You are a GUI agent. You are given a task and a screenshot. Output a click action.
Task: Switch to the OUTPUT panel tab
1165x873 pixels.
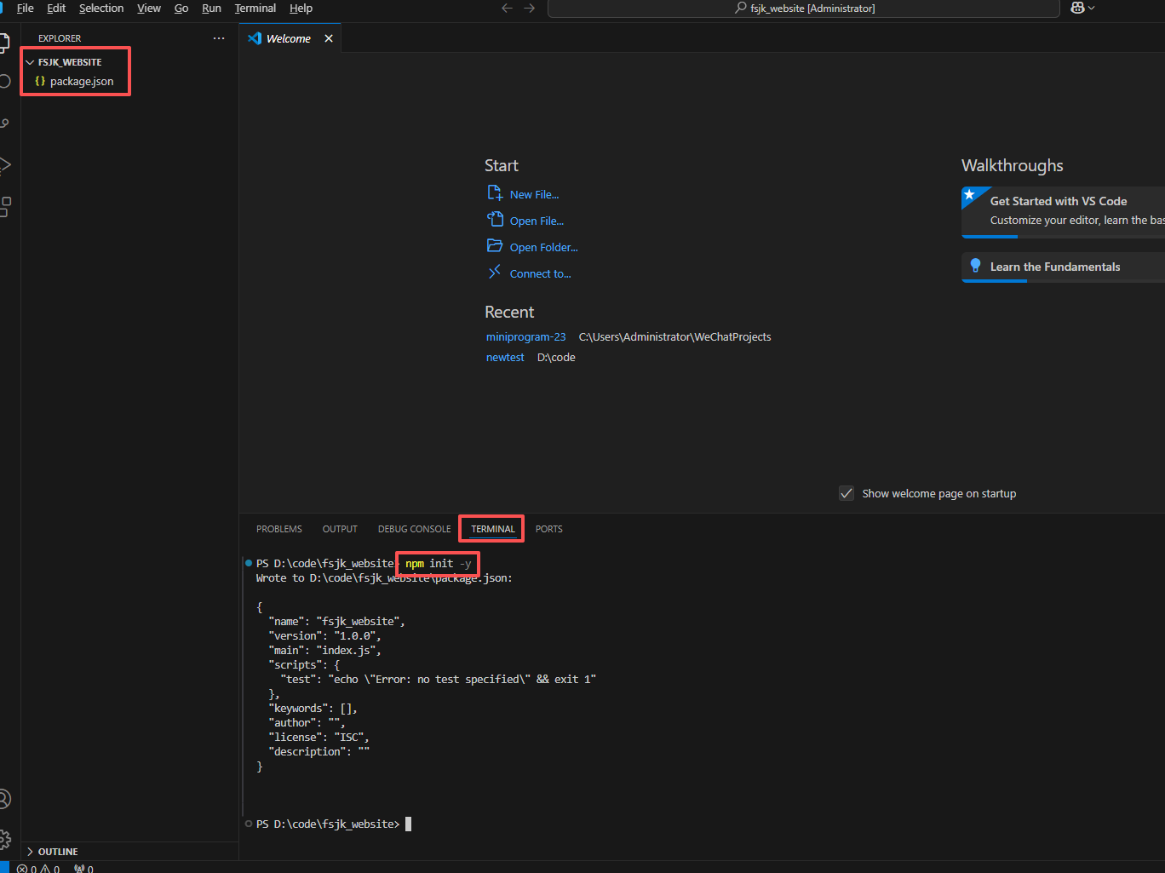click(x=340, y=529)
